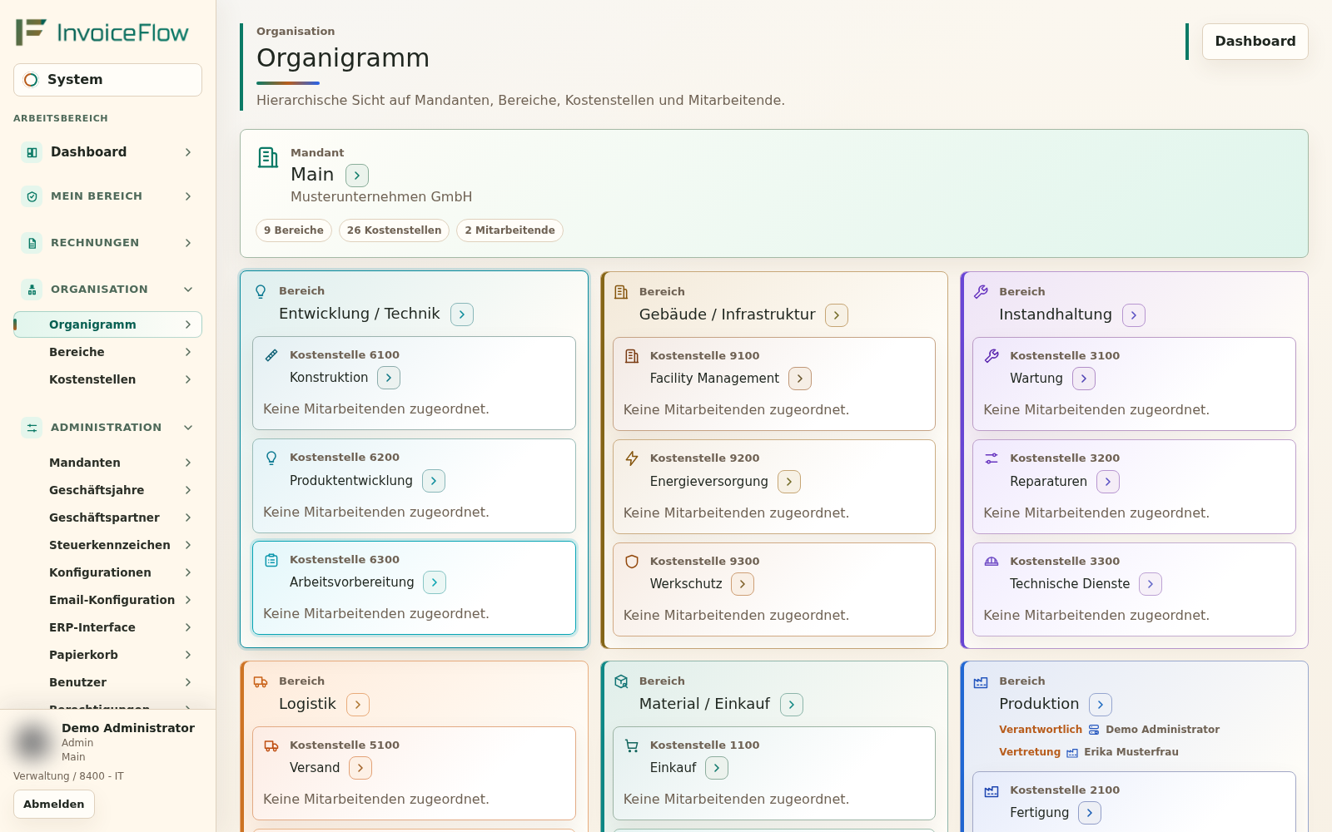Click the Dashboard button in the header
Image resolution: width=1332 pixels, height=832 pixels.
(x=1255, y=42)
